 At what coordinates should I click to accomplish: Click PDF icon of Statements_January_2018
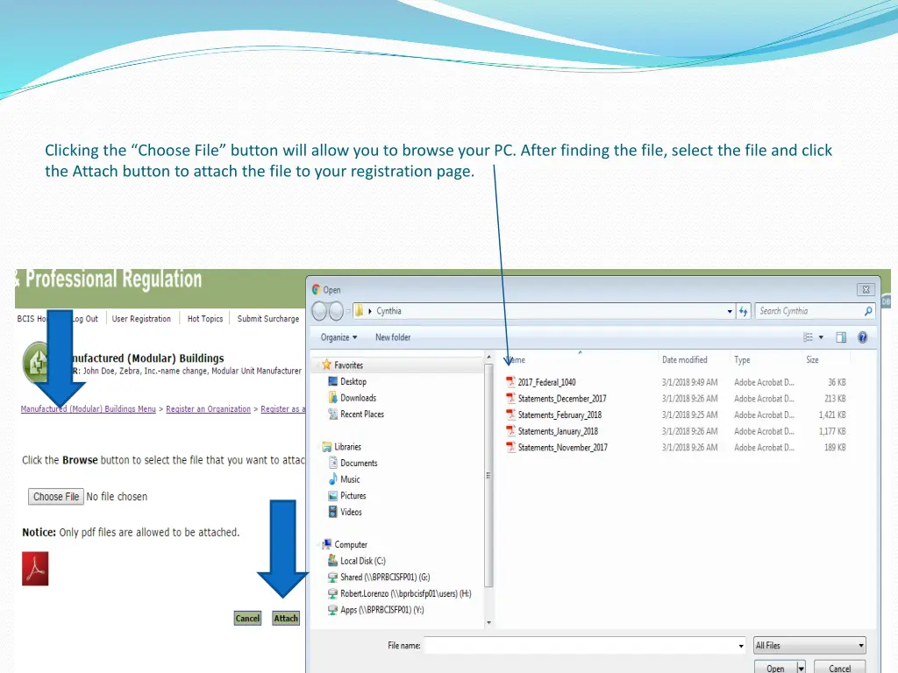pyautogui.click(x=510, y=431)
